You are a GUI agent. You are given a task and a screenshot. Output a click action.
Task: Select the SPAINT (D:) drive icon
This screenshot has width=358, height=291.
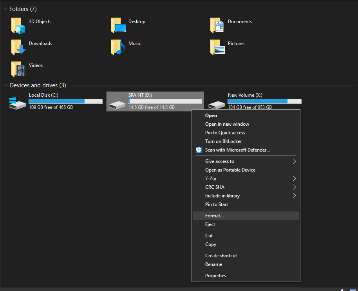click(117, 105)
